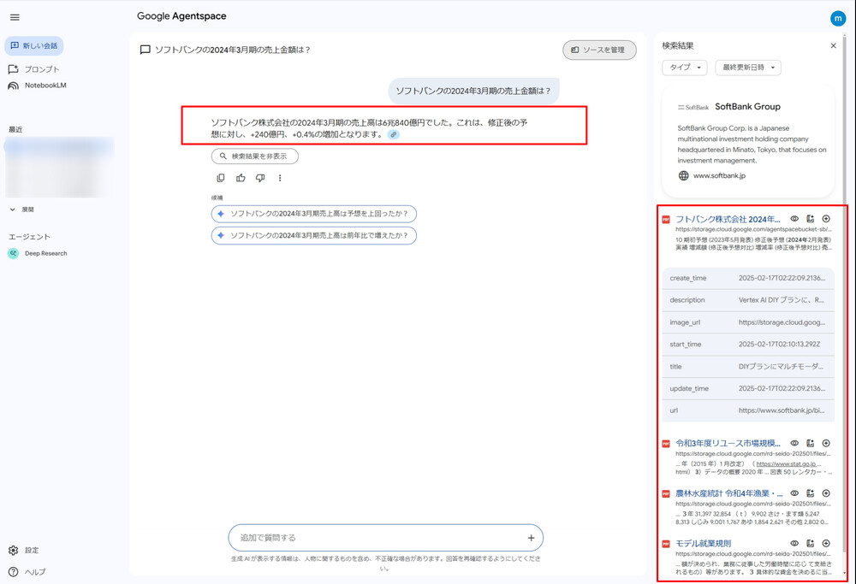Open NotebookLM from the sidebar
The width and height of the screenshot is (856, 584).
[x=48, y=85]
